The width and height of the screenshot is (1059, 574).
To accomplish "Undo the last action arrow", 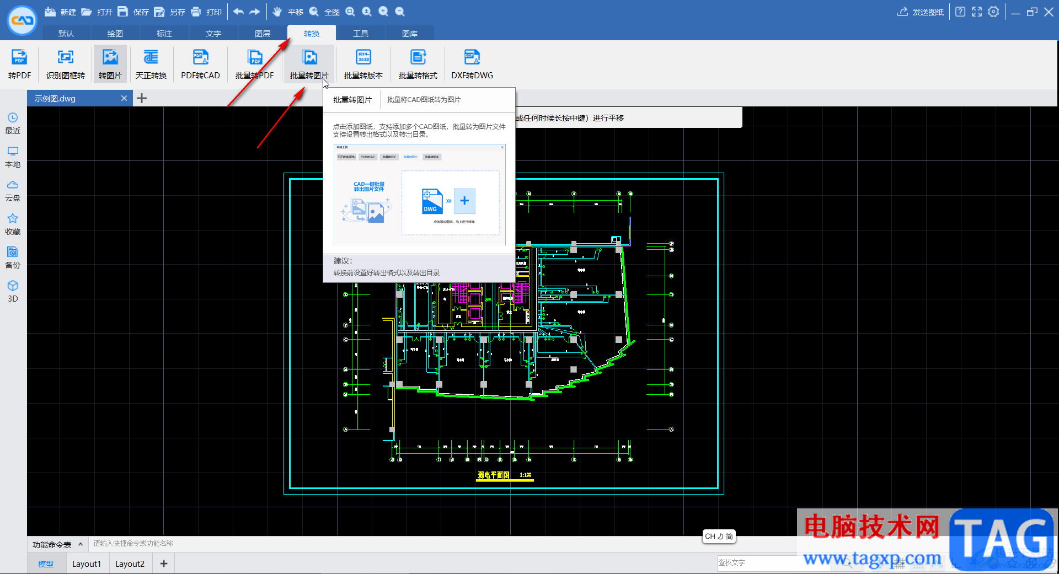I will [x=238, y=12].
